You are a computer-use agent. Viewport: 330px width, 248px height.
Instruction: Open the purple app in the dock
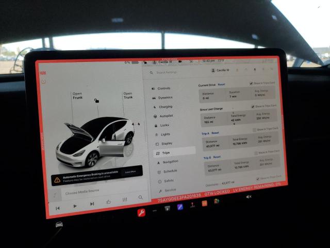tap(180, 207)
